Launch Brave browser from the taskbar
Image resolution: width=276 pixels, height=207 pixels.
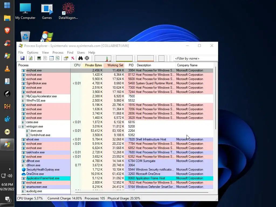click(x=7, y=30)
